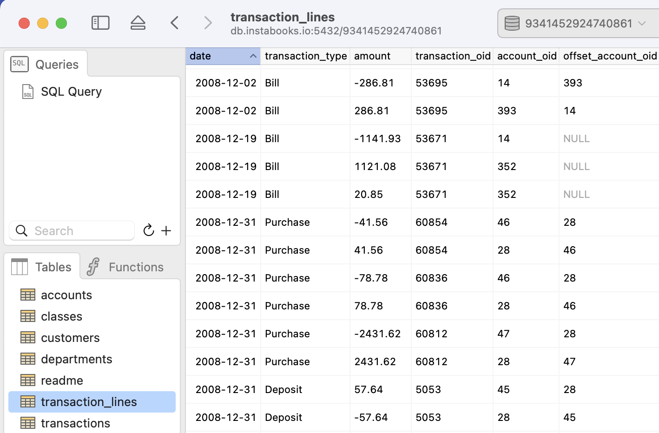Viewport: 659px width, 433px height.
Task: Click the db.instabooks.io connection subtitle
Action: coord(336,31)
